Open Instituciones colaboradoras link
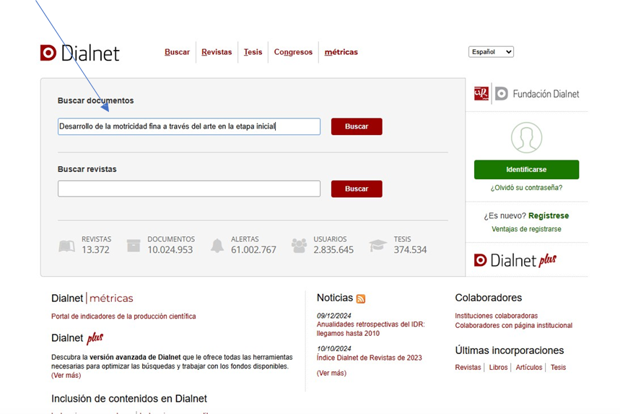 (x=497, y=316)
